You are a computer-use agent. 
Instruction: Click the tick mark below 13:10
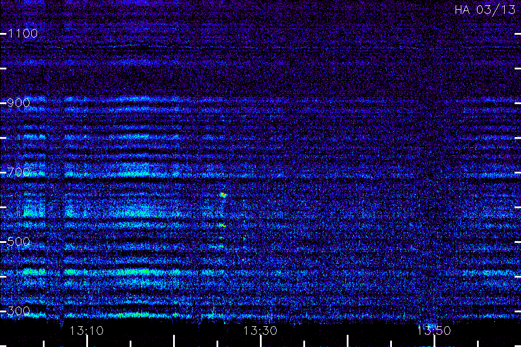coord(87,341)
